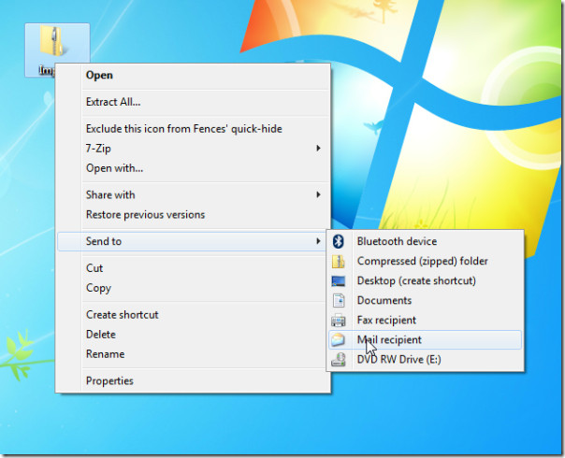Select Share with menu entry
The width and height of the screenshot is (565, 458).
(x=193, y=194)
